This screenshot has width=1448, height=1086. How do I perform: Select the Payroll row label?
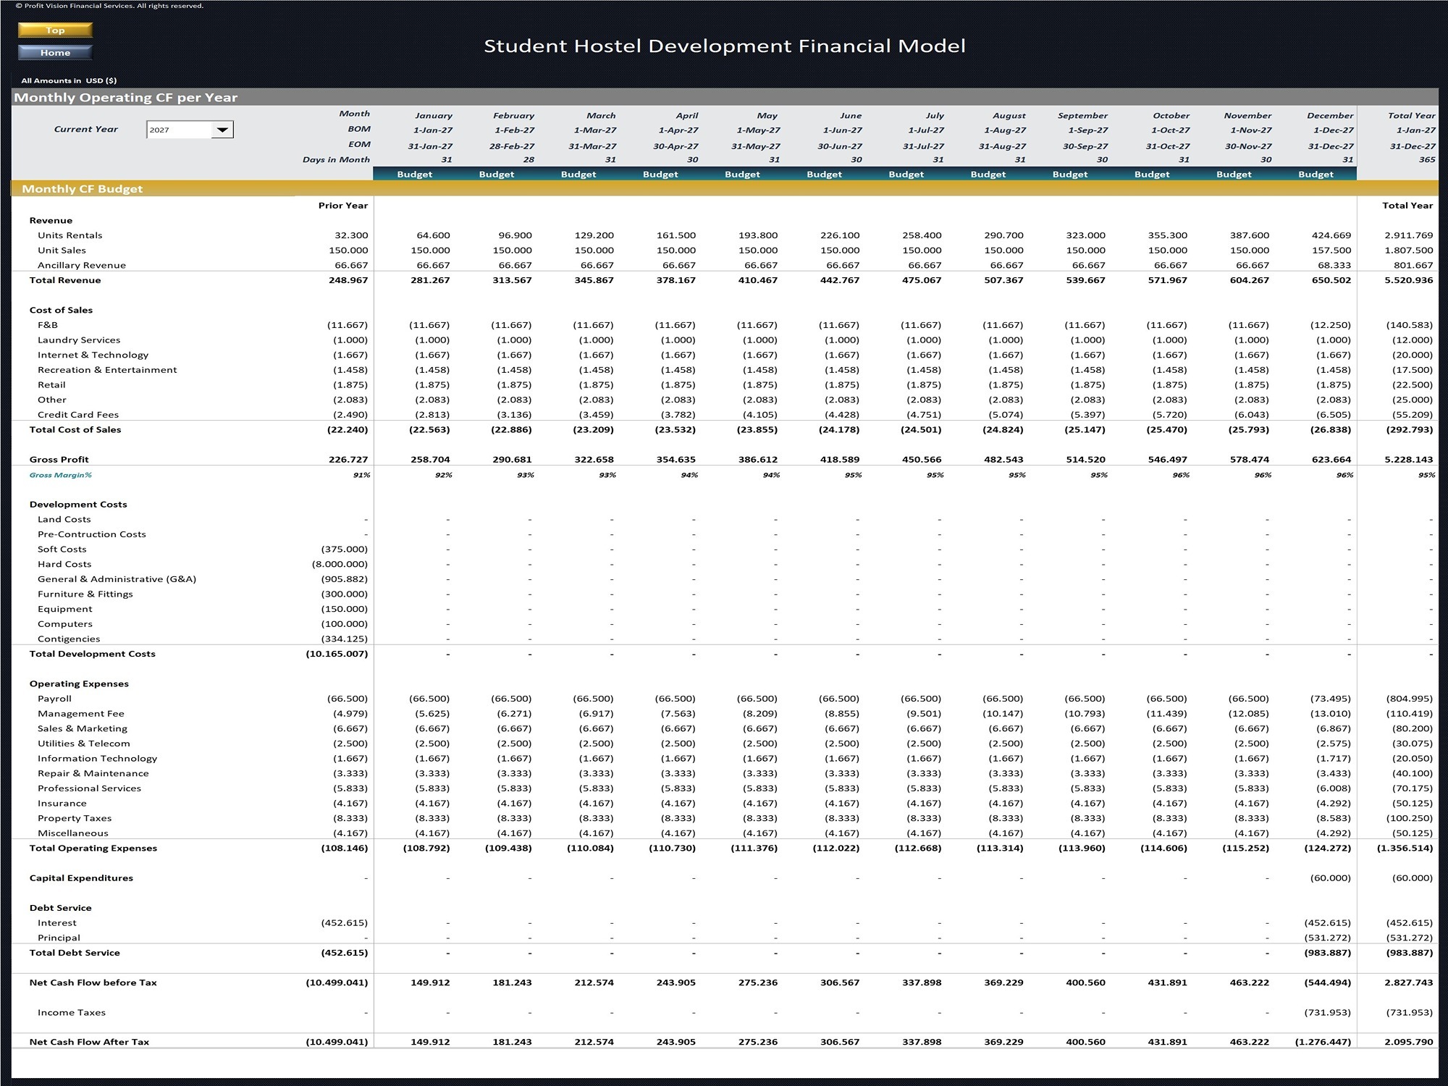click(54, 699)
